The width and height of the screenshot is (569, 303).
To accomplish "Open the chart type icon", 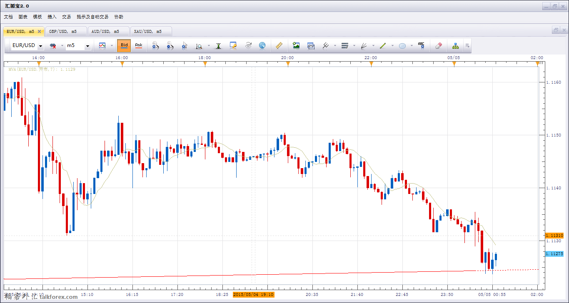I will click(102, 45).
